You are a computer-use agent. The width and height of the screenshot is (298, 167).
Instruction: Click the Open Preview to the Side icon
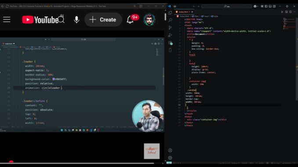coord(286,12)
